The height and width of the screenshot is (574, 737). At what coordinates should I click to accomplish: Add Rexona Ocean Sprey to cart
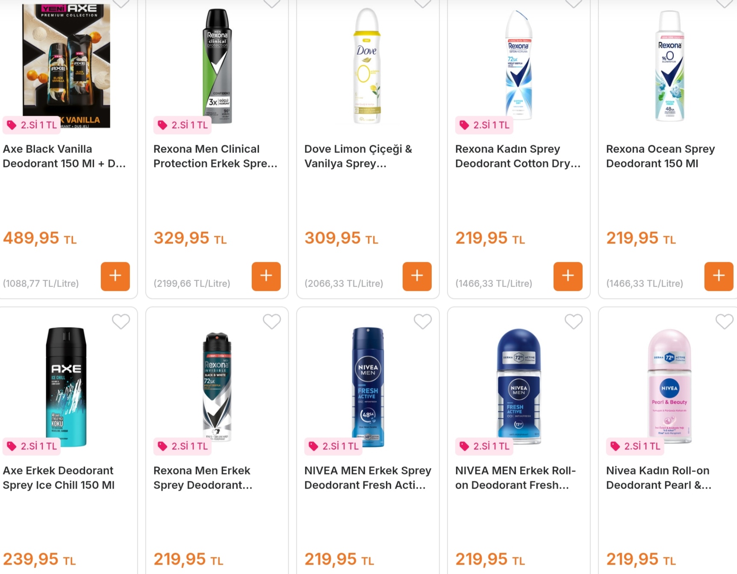pyautogui.click(x=719, y=276)
